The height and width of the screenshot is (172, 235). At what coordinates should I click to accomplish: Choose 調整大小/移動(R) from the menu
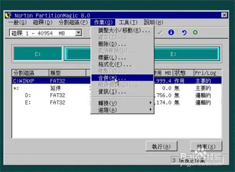click(x=123, y=31)
